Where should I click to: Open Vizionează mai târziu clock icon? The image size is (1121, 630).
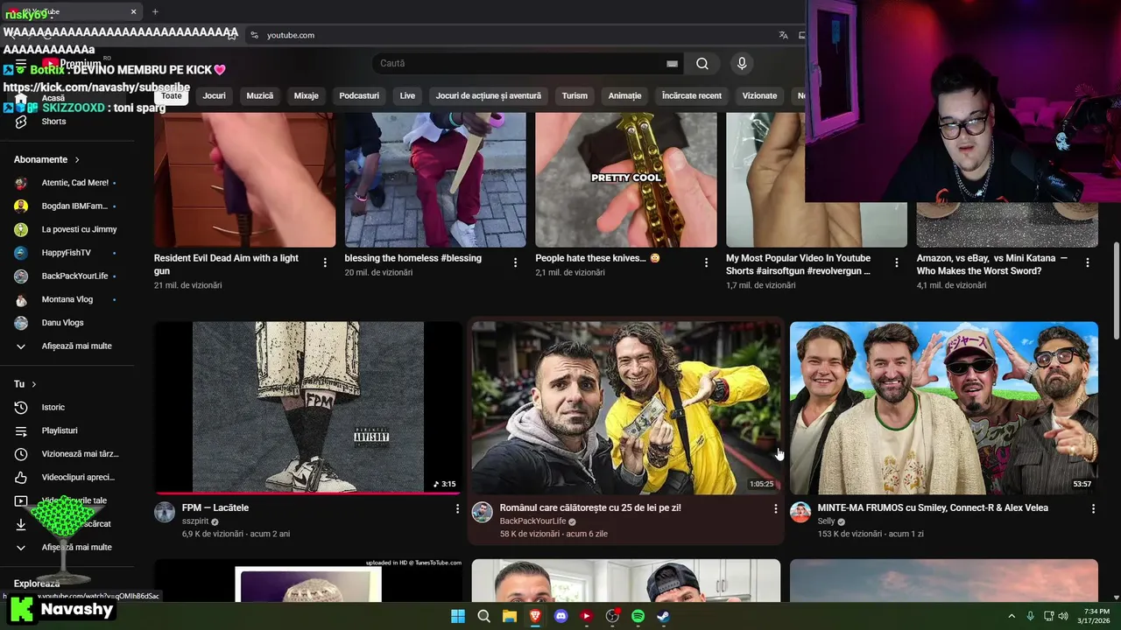pyautogui.click(x=21, y=454)
